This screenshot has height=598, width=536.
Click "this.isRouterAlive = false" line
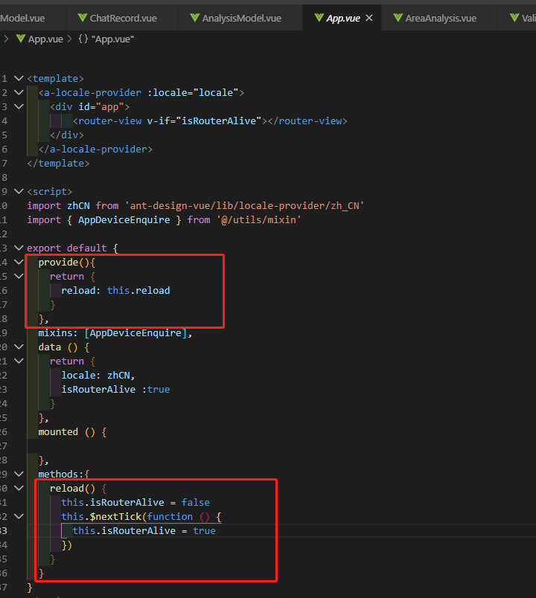135,502
